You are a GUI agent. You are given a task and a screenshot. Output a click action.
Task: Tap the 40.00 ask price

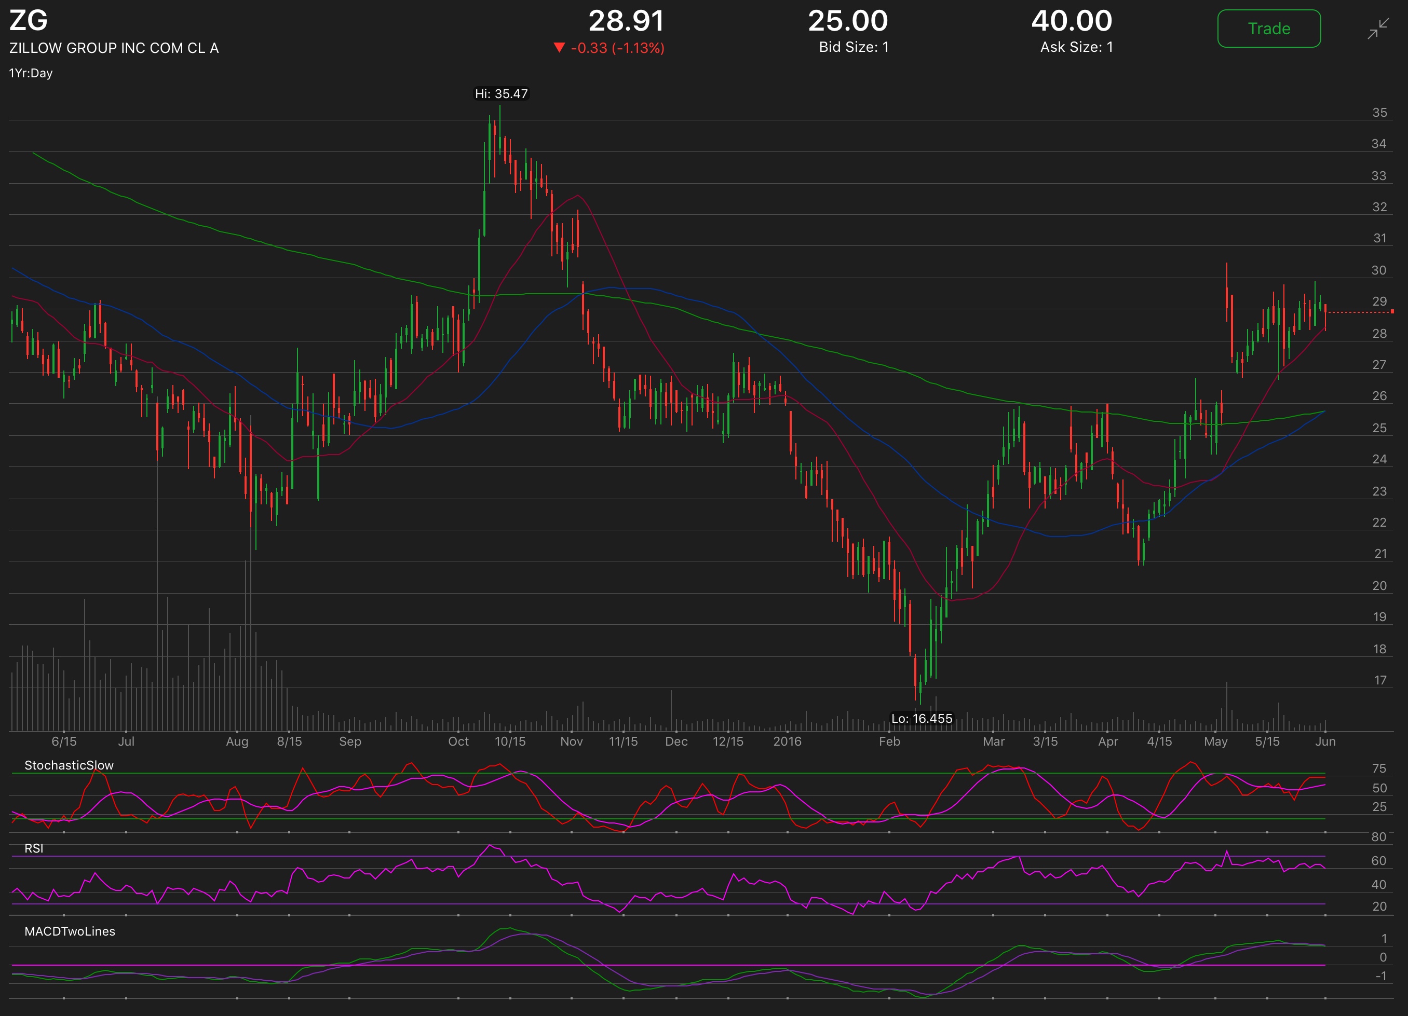coord(1072,21)
